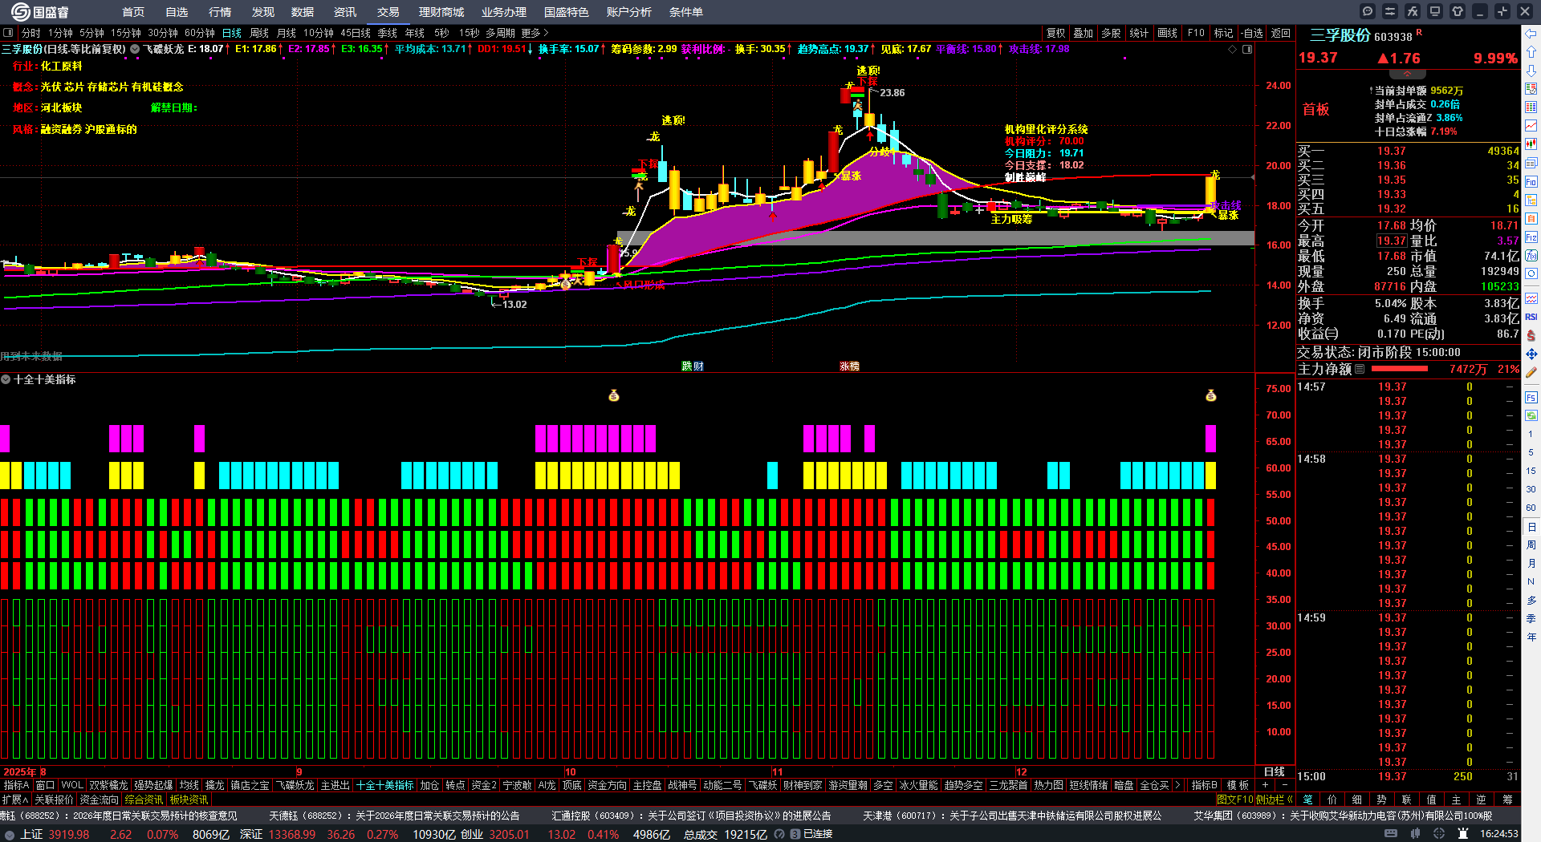Open the 交易 menu
This screenshot has width=1541, height=842.
coord(388,12)
